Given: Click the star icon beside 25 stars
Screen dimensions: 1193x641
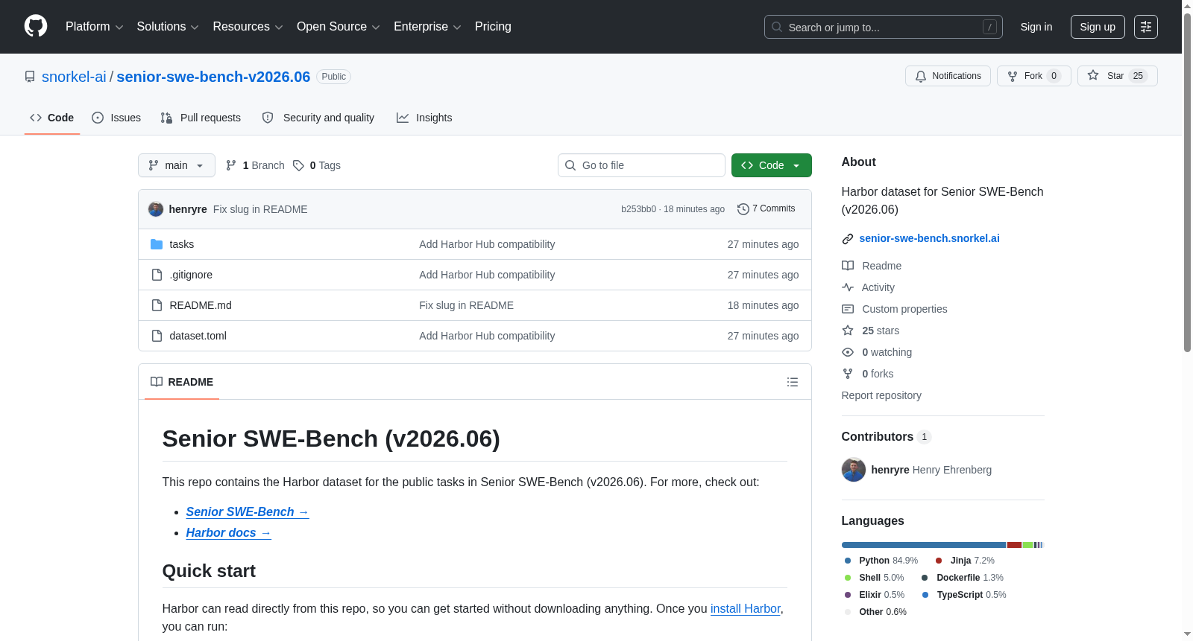Looking at the screenshot, I should click(848, 331).
